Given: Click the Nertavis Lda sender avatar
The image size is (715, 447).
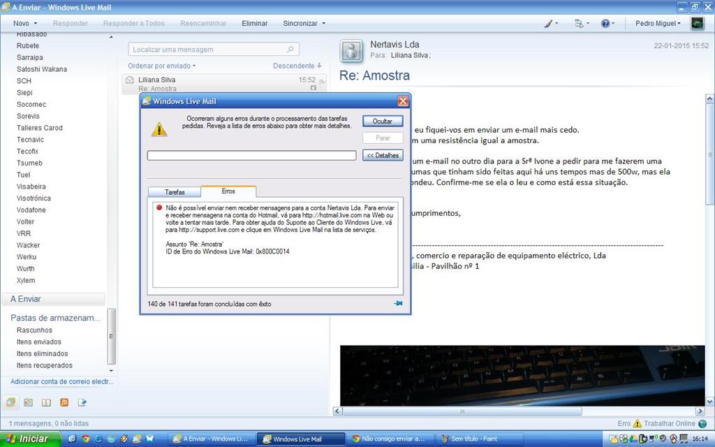Looking at the screenshot, I should pos(352,51).
